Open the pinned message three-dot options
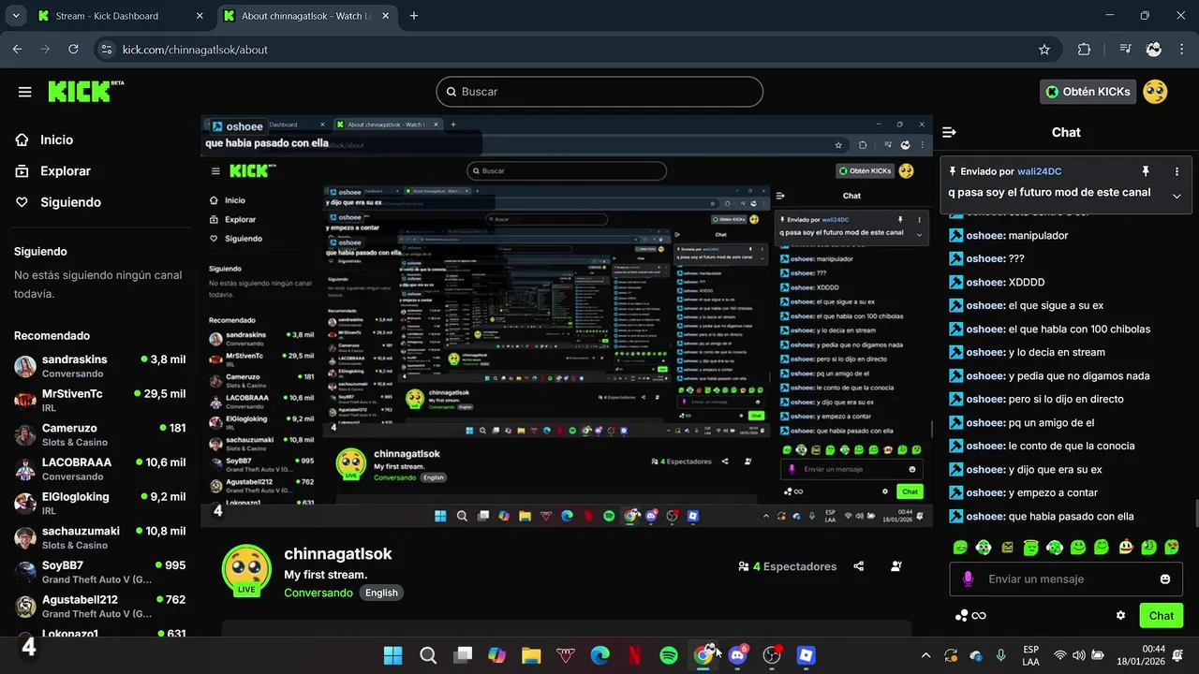This screenshot has height=674, width=1199. 1177,171
